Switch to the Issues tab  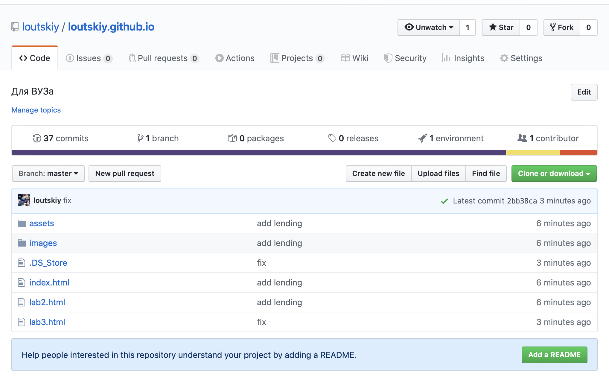coord(88,58)
